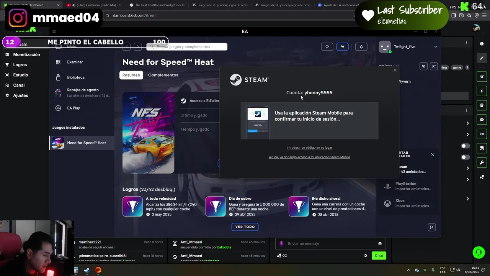
Task: Click green support headset icon
Action: [479, 252]
